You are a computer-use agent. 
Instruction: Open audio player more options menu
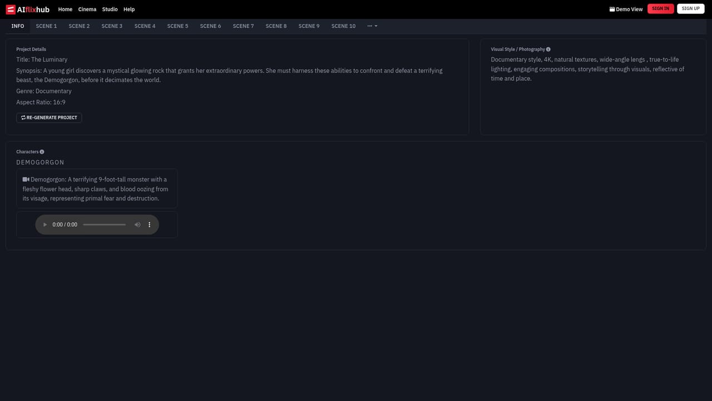pyautogui.click(x=149, y=224)
